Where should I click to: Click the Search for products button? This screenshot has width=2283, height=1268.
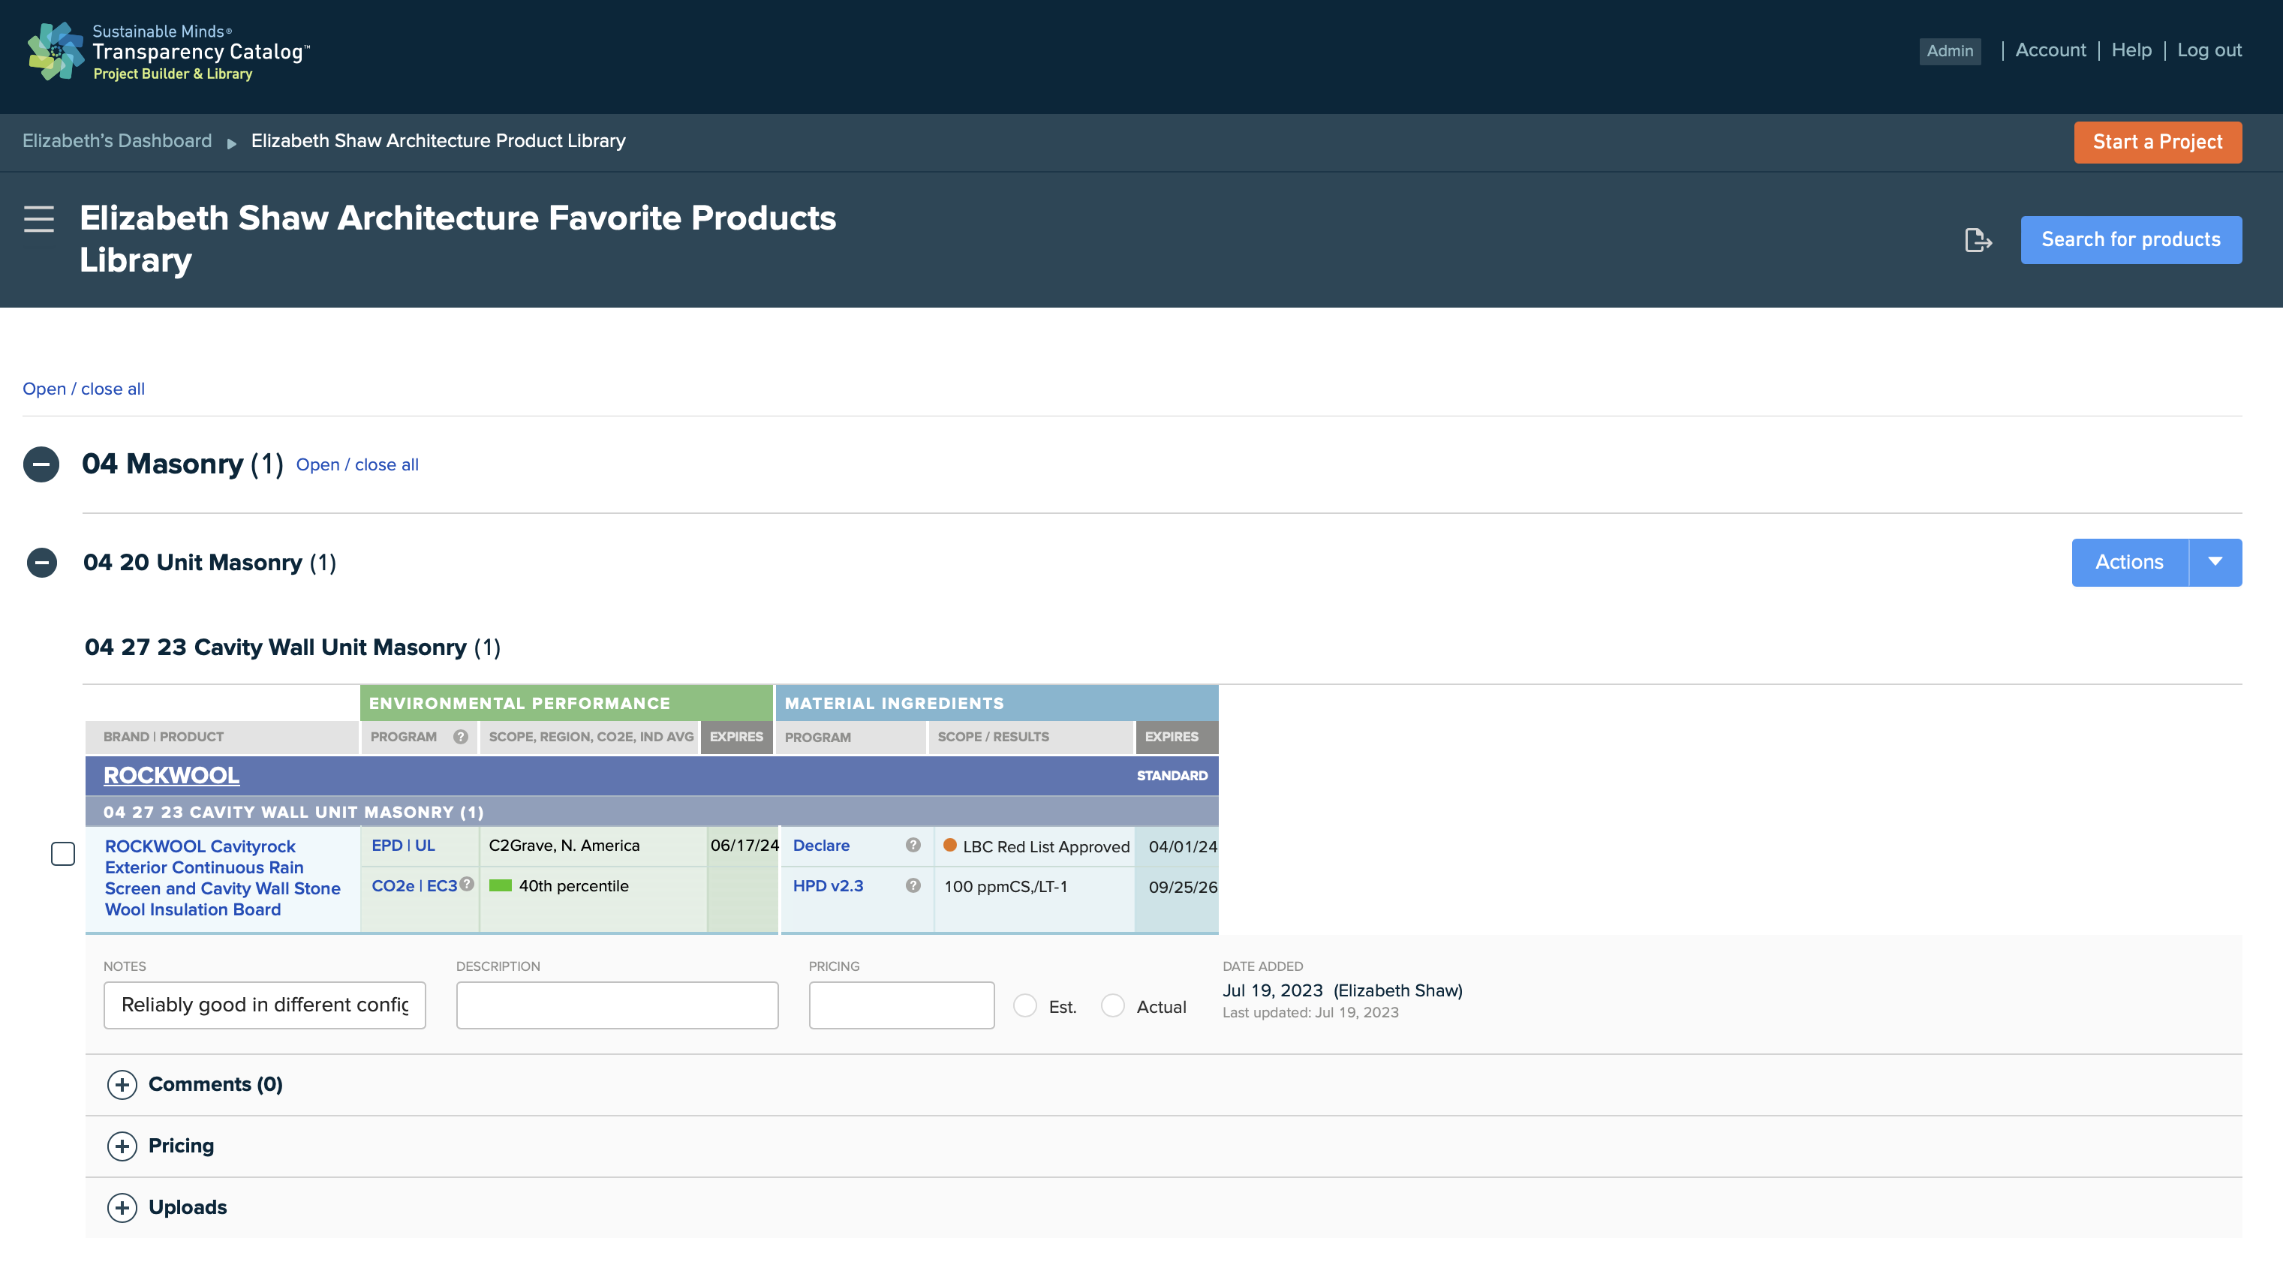(2131, 240)
